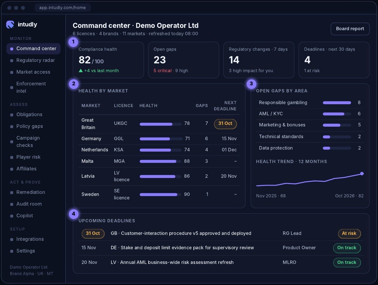Click the NEXT DEADLINE column header
This screenshot has height=285, width=378.
(225, 106)
